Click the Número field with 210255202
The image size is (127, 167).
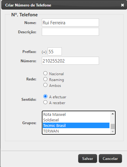70,61
